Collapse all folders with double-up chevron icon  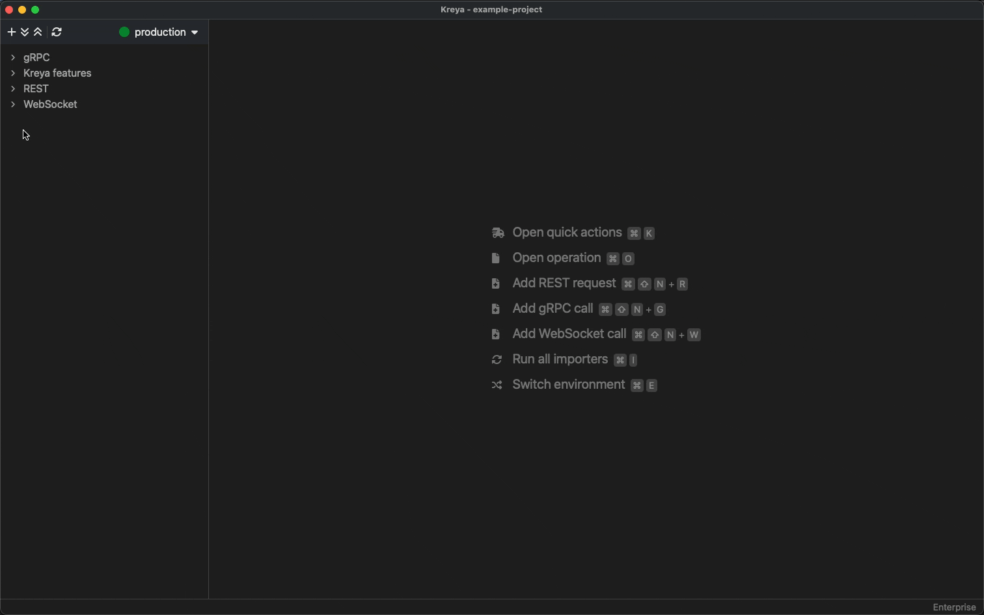click(x=38, y=32)
